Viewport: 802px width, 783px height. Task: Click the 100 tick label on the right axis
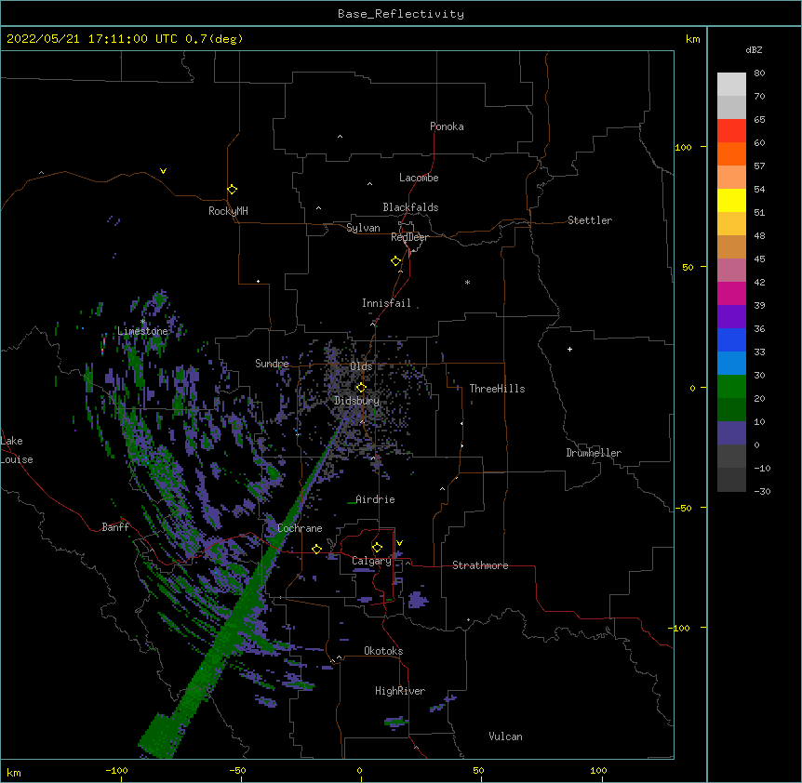[683, 147]
